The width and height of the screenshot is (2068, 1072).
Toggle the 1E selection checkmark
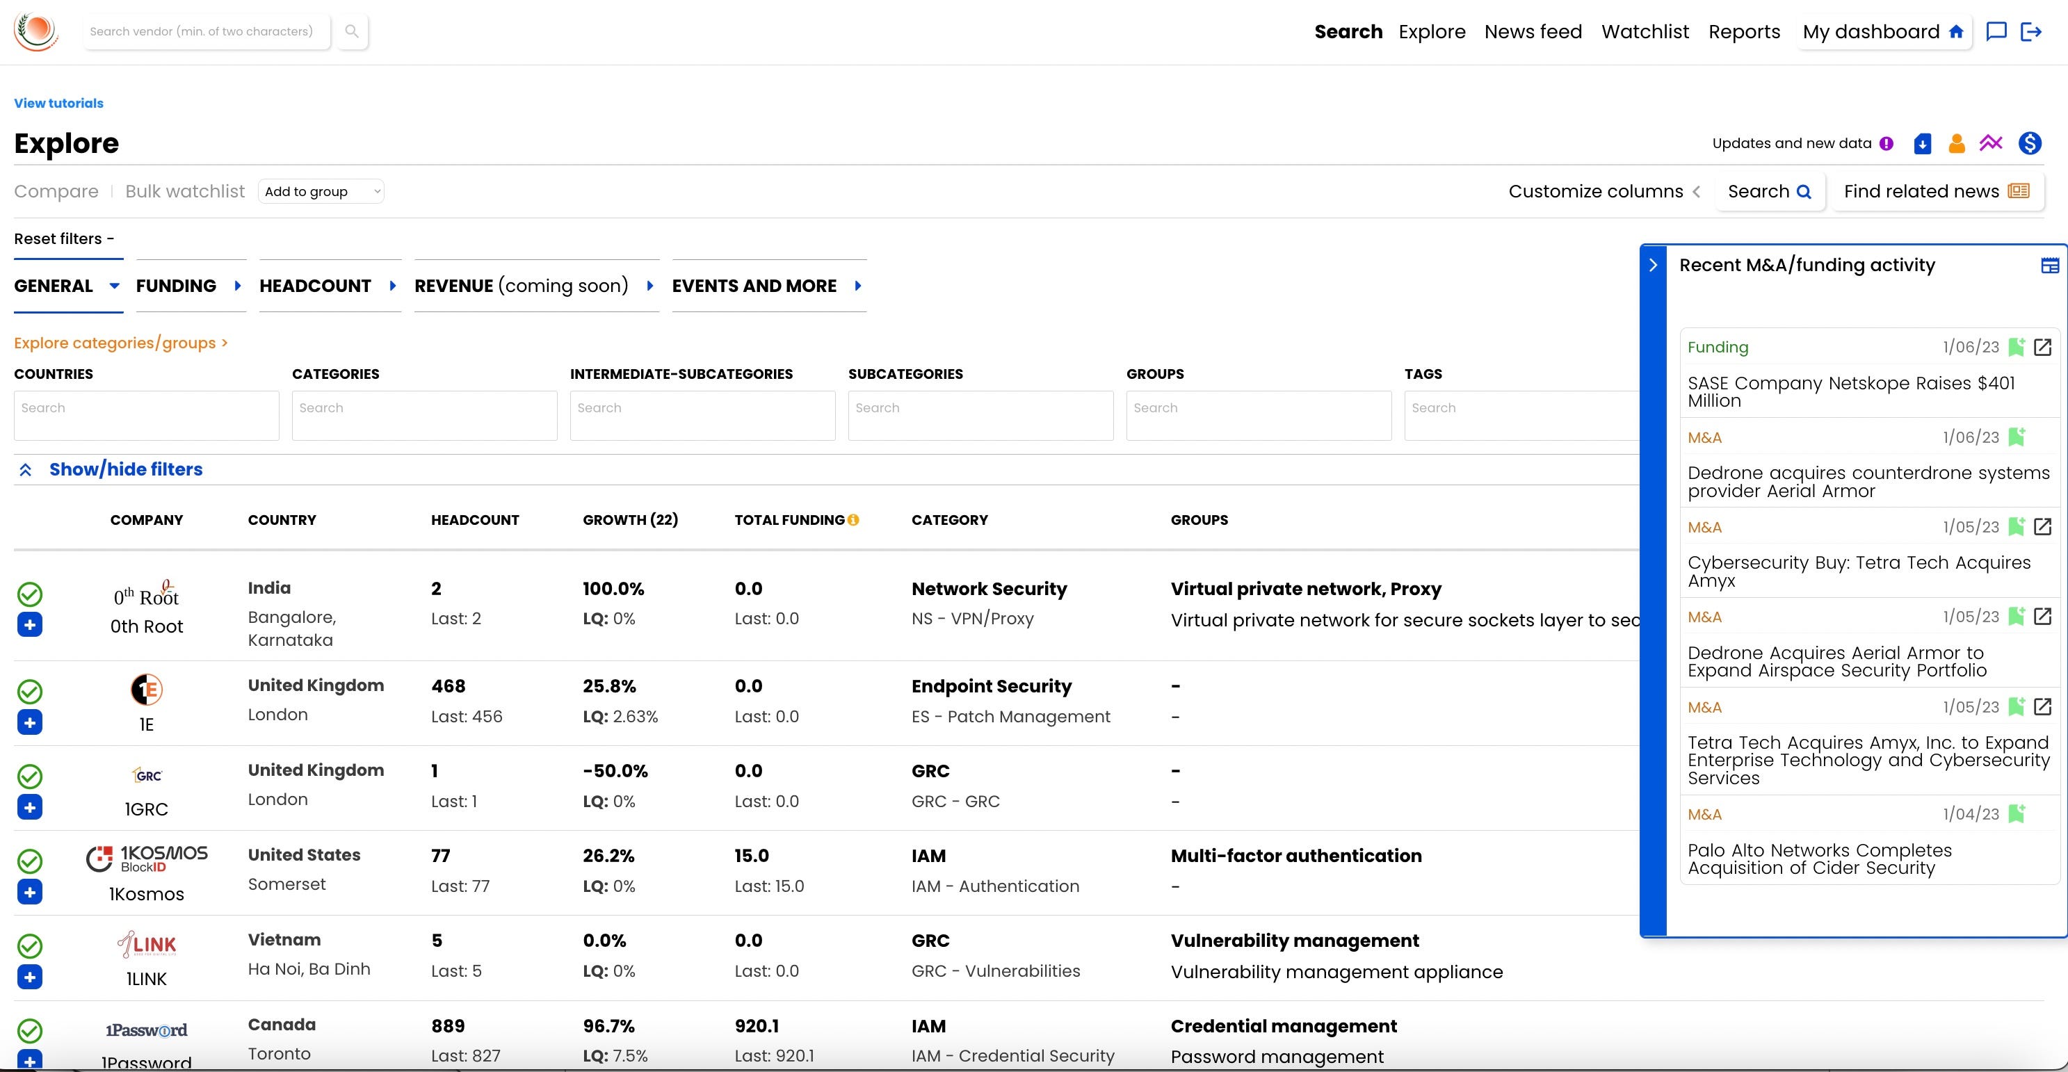pyautogui.click(x=30, y=691)
